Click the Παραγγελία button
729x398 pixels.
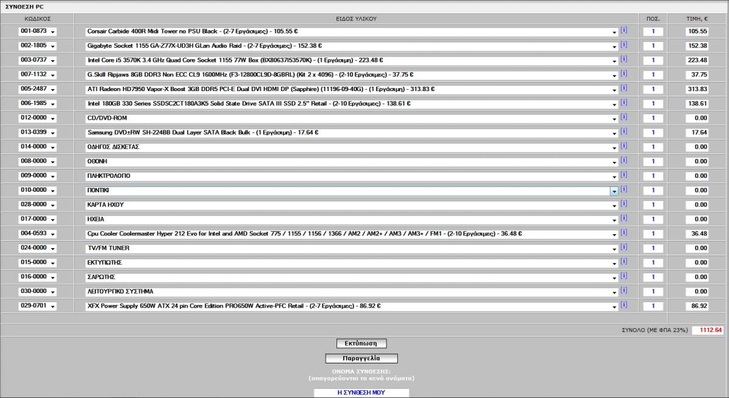pos(361,359)
